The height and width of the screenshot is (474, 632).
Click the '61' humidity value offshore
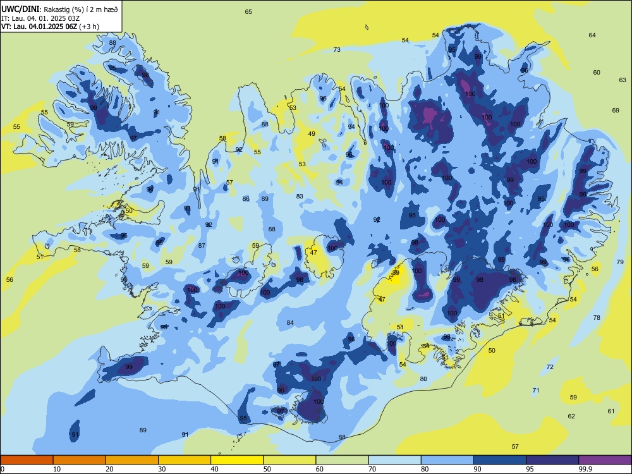pos(611,411)
